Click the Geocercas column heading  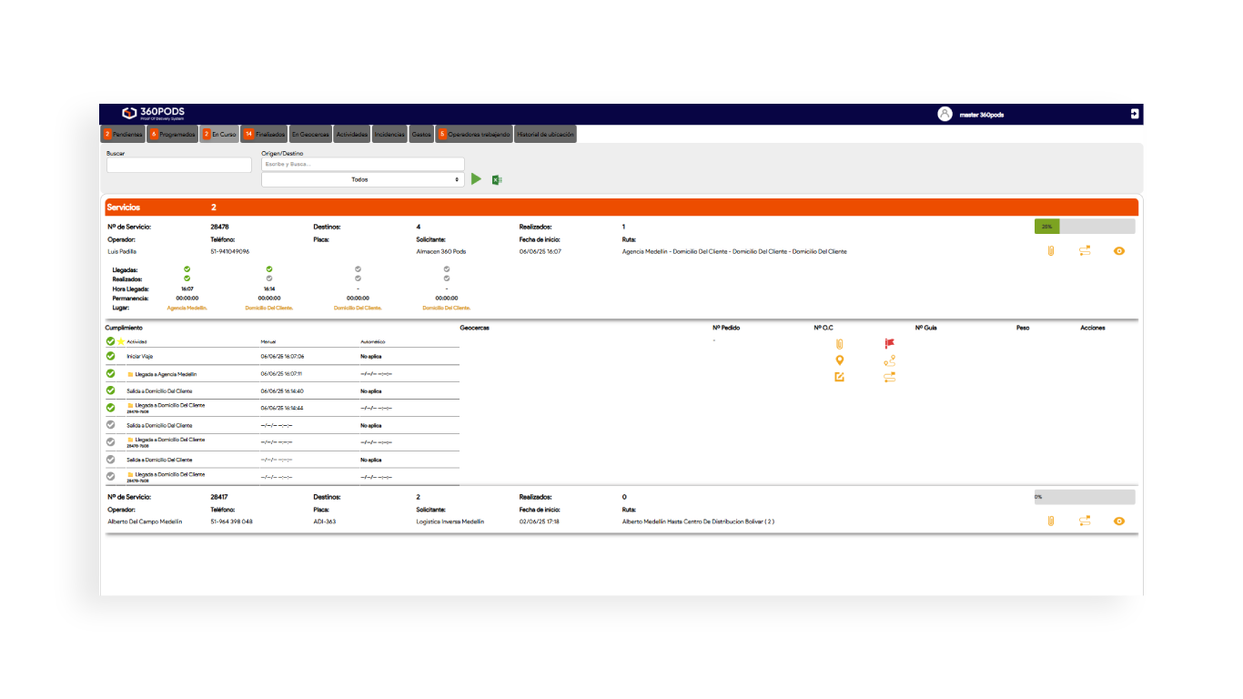[476, 328]
